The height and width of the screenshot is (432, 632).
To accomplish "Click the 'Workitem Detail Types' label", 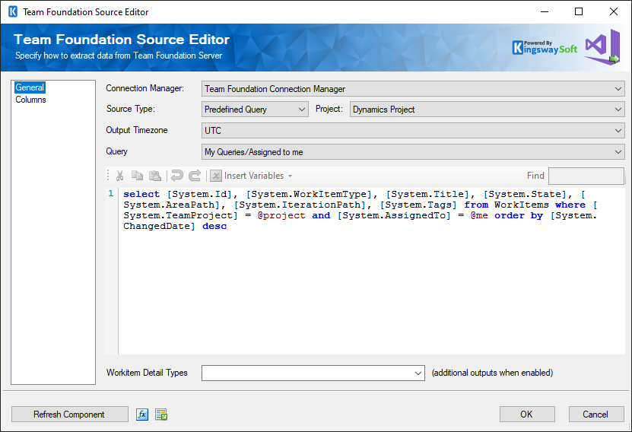I will pyautogui.click(x=147, y=373).
